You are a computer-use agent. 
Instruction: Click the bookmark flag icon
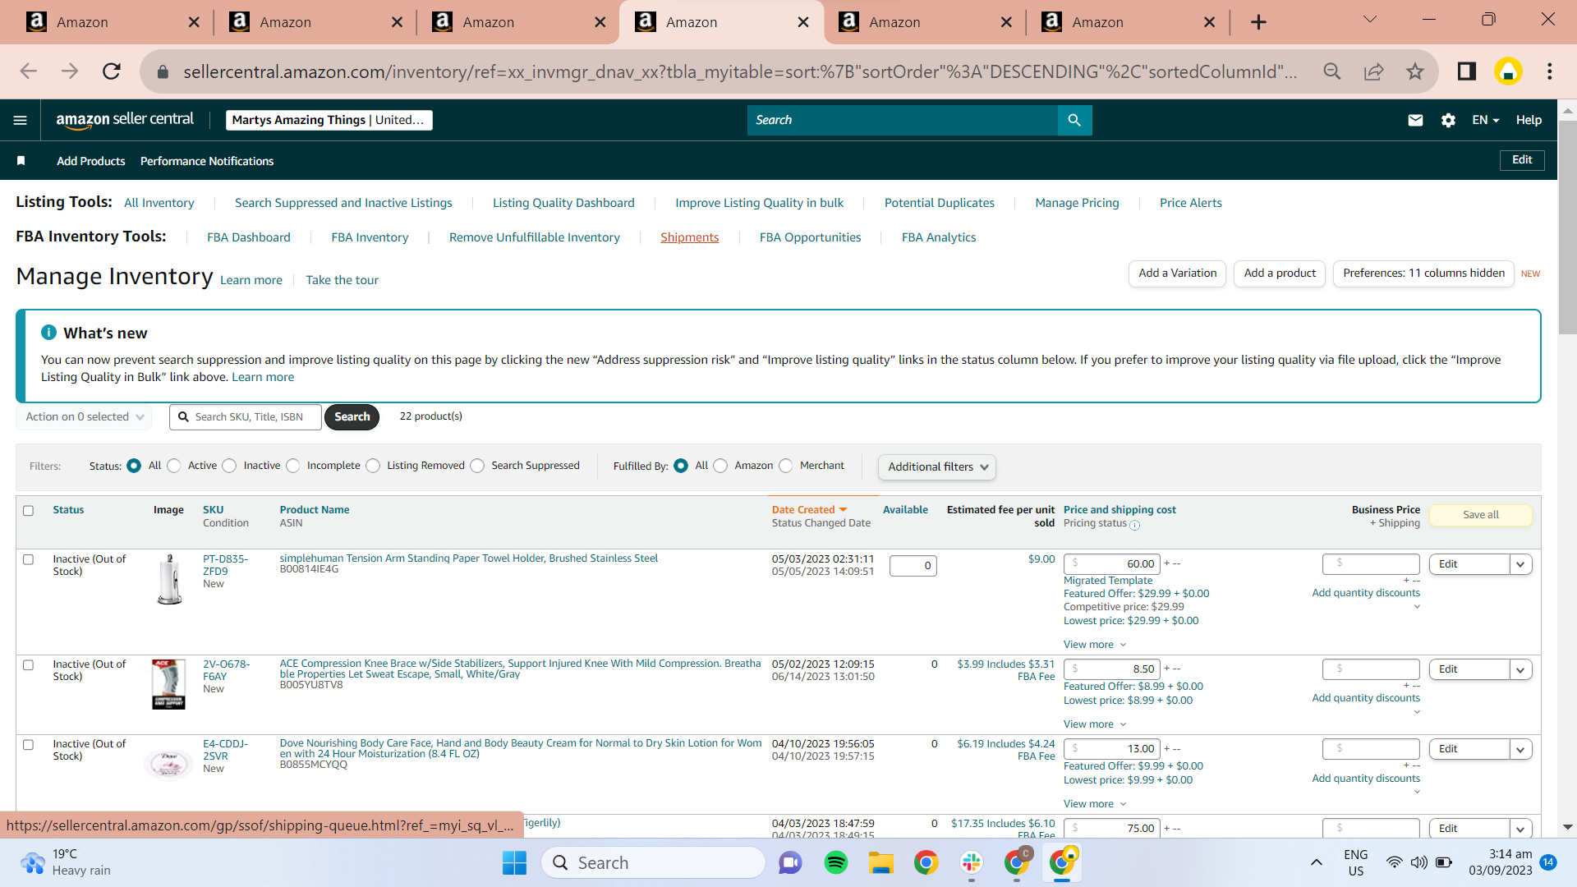pyautogui.click(x=21, y=161)
